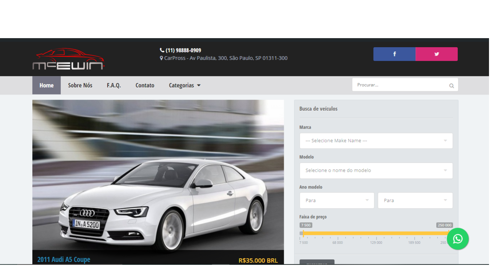Screen dimensions: 497x279
Task: Open the 2011 Audi A5 Coupe link
Action: tap(64, 259)
